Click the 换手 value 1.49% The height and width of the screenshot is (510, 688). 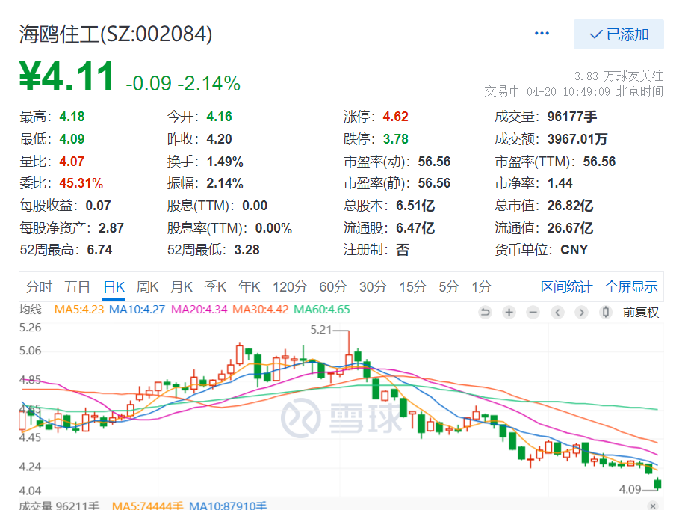pos(225,162)
